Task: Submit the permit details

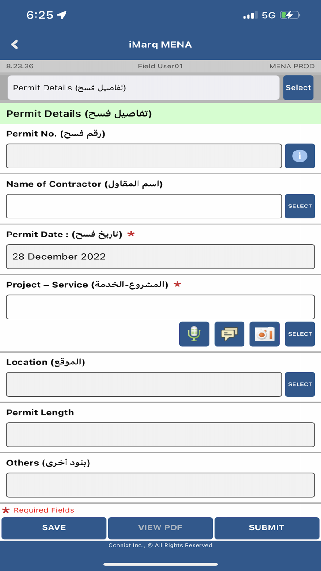Action: coord(267,528)
